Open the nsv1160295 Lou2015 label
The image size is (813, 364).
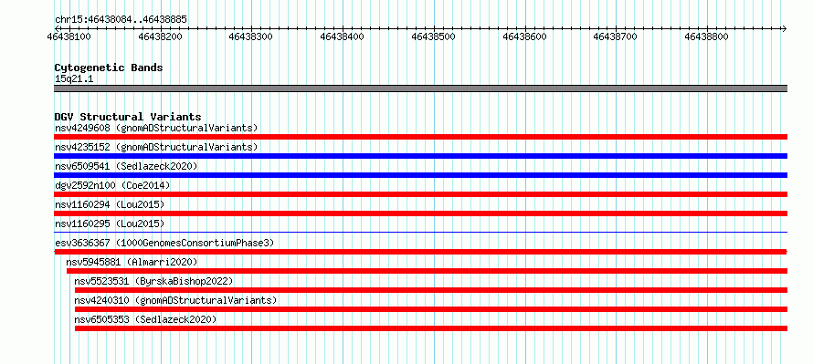110,224
